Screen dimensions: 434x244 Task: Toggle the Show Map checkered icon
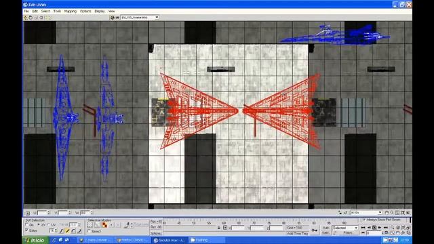112,18
